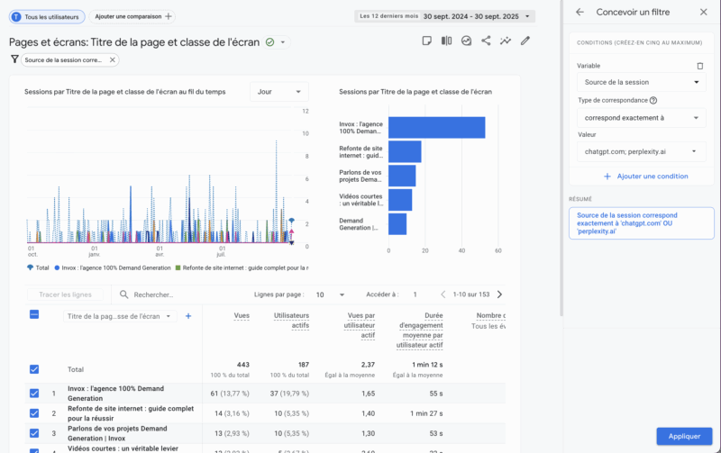Click the compare columns icon in toolbar
This screenshot has height=453, width=721.
(x=446, y=41)
